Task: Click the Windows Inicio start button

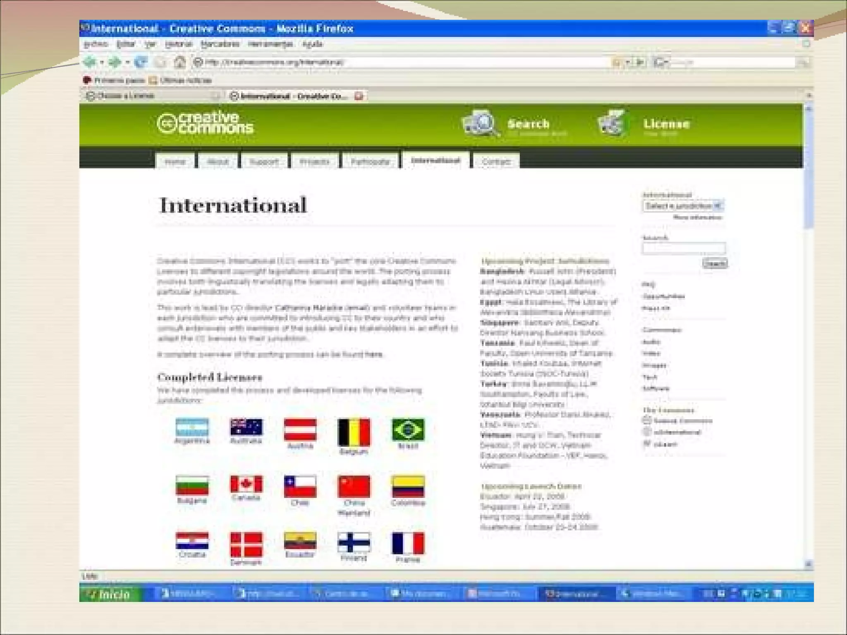Action: 108,594
